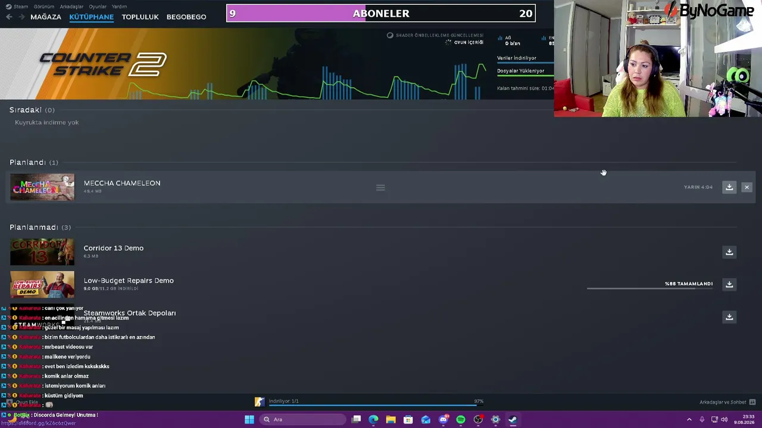Start downloading MECCHA CHAMELEON now
Screen dimensions: 762x428
[x=729, y=187]
